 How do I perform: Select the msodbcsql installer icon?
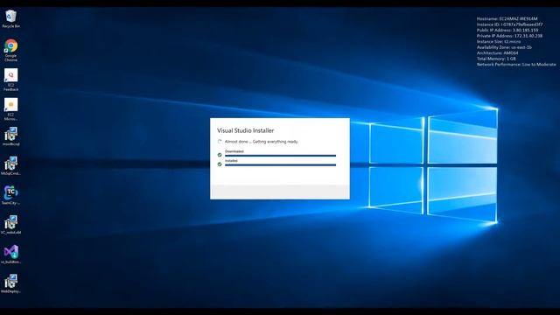click(10, 136)
